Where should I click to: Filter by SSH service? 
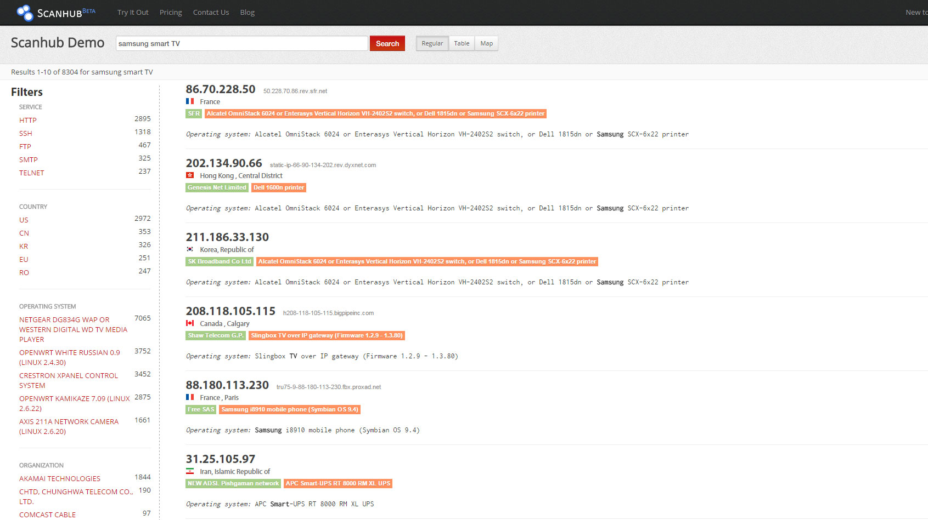point(26,133)
